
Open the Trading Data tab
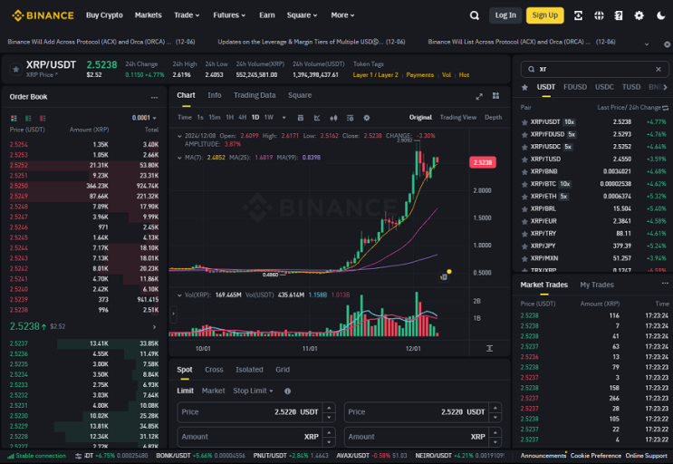[x=255, y=95]
